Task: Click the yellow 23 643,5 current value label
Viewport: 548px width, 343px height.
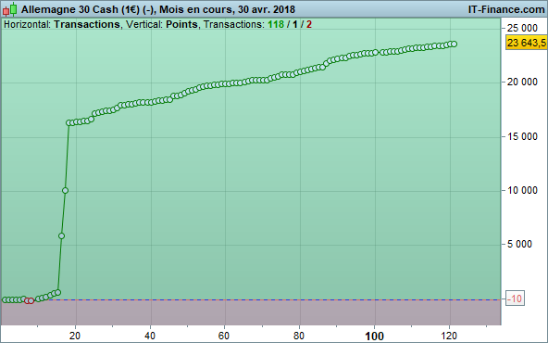Action: click(527, 43)
